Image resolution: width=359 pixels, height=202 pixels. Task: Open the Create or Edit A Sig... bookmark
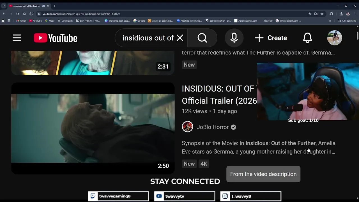click(160, 21)
